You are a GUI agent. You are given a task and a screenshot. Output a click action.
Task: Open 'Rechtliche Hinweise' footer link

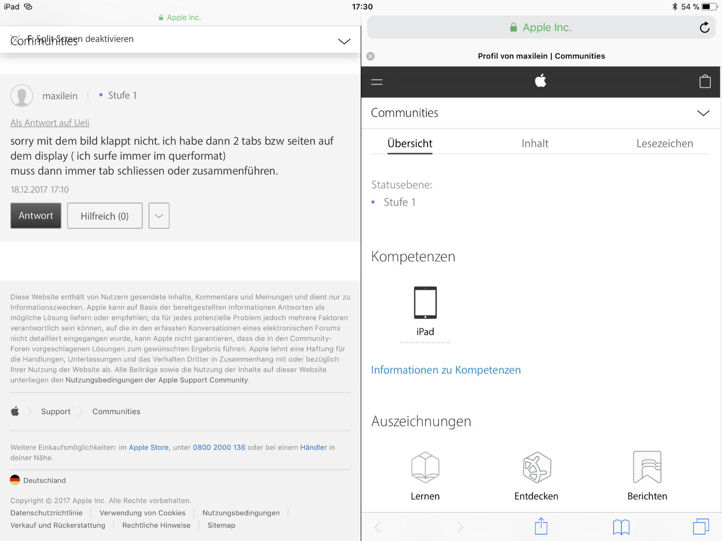coord(156,525)
